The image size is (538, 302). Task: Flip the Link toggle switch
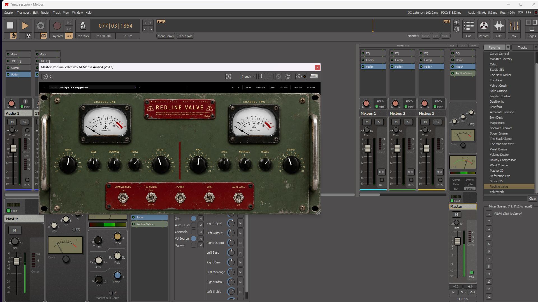209,198
